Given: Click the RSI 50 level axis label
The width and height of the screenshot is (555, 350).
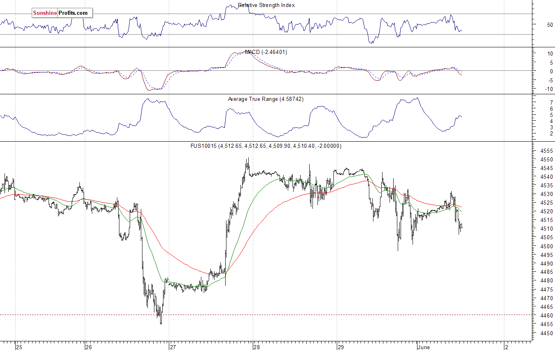Looking at the screenshot, I should pos(550,25).
